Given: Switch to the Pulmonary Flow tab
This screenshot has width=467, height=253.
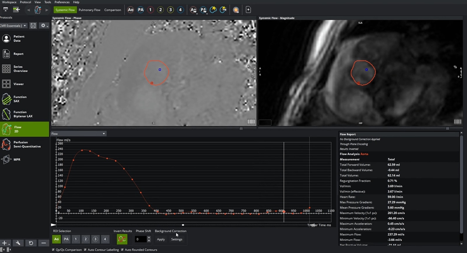Looking at the screenshot, I should point(90,10).
